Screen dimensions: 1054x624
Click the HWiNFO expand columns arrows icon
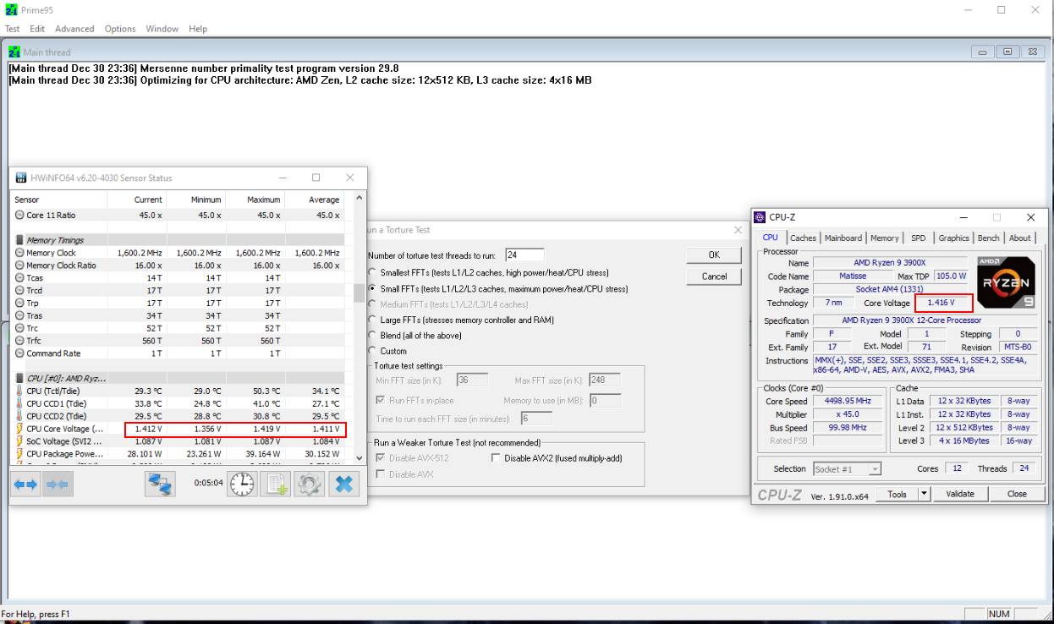(x=25, y=484)
